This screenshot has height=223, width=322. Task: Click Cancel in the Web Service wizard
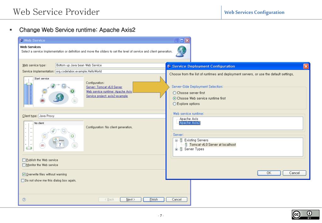[177, 200]
